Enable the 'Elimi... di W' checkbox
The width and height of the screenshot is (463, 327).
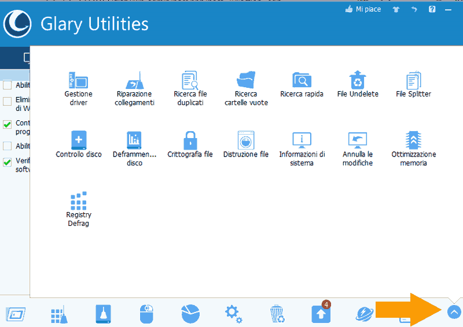click(x=8, y=102)
